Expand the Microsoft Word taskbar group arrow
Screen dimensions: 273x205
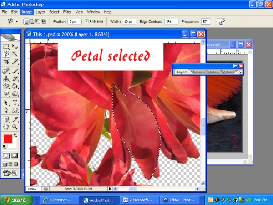157,200
